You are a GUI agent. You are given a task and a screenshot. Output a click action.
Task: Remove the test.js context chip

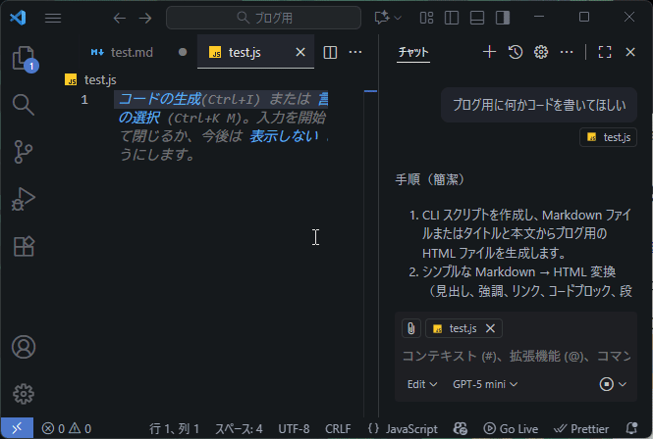(x=490, y=328)
